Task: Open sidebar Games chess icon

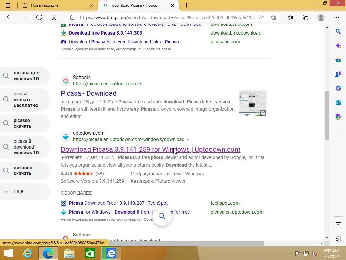Action: point(338,74)
